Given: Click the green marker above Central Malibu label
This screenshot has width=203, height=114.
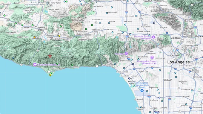Looking at the screenshot, I should (57, 64).
